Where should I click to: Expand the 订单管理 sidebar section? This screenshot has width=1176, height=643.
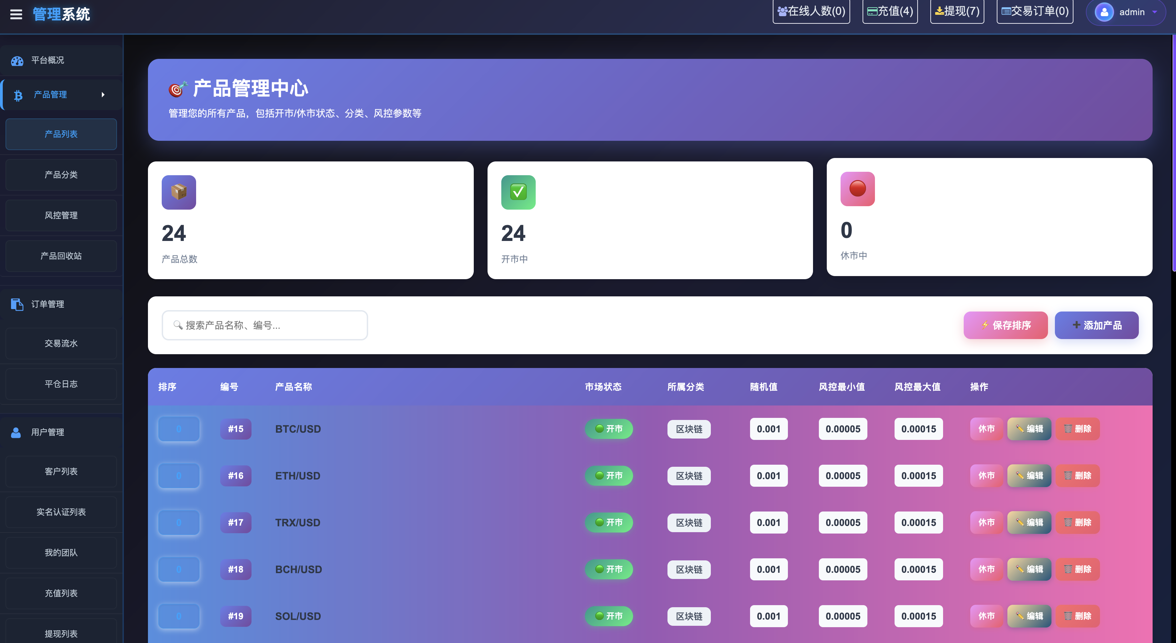tap(47, 304)
